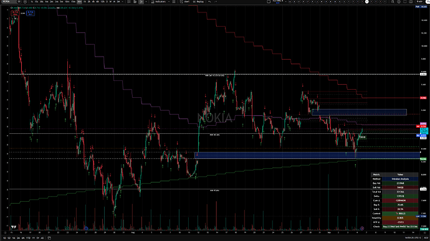Click the TradingView logo on chart
Screen dimensions: 430x241
pos(14,227)
